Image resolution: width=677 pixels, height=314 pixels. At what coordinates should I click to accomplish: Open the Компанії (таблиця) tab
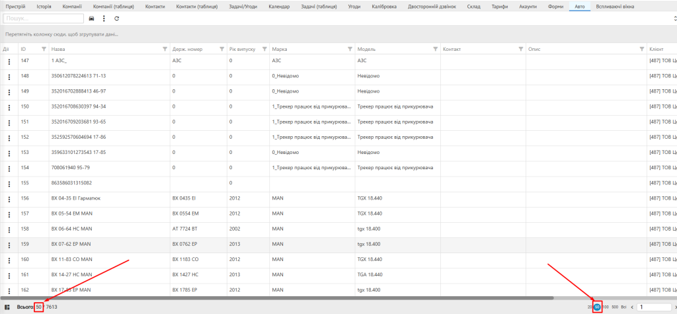pyautogui.click(x=114, y=7)
